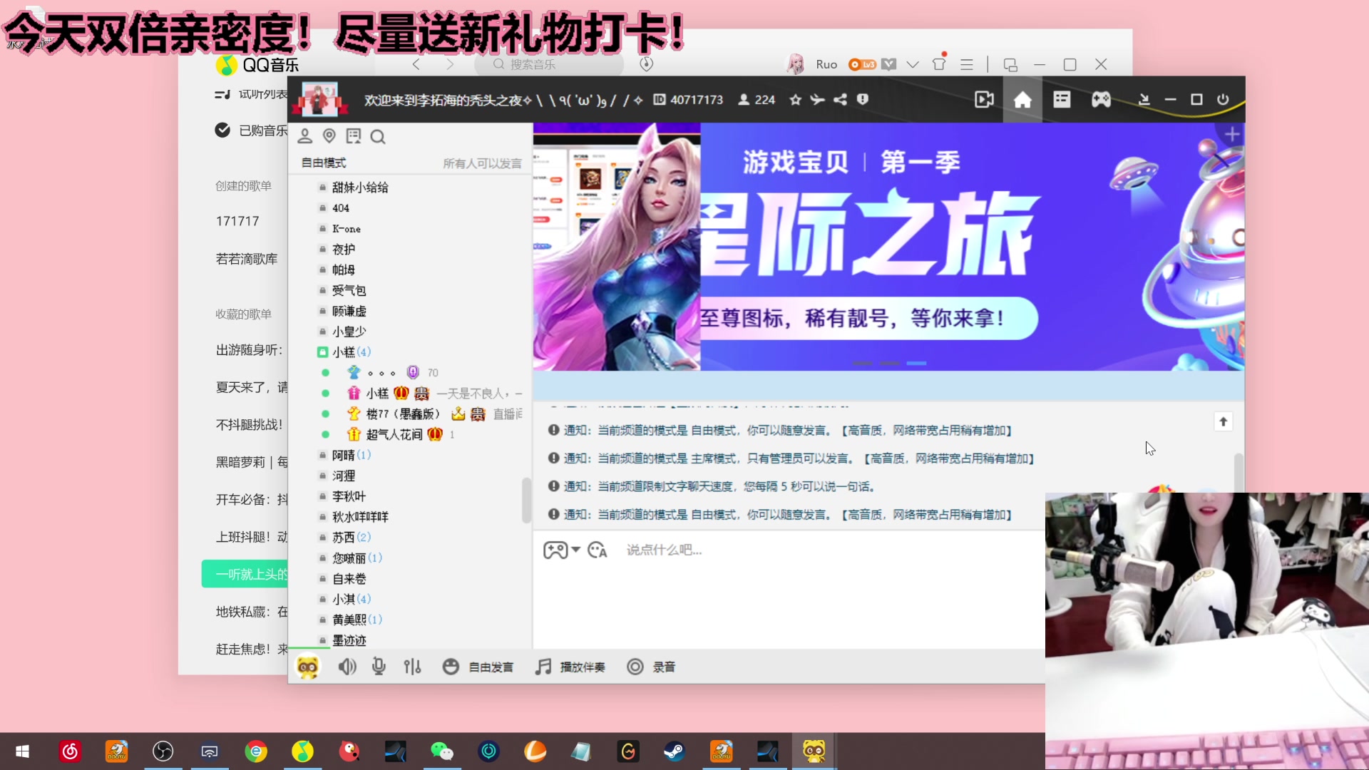Screen dimensions: 1369x770
Task: Click the location pin icon above the member list
Action: point(329,135)
